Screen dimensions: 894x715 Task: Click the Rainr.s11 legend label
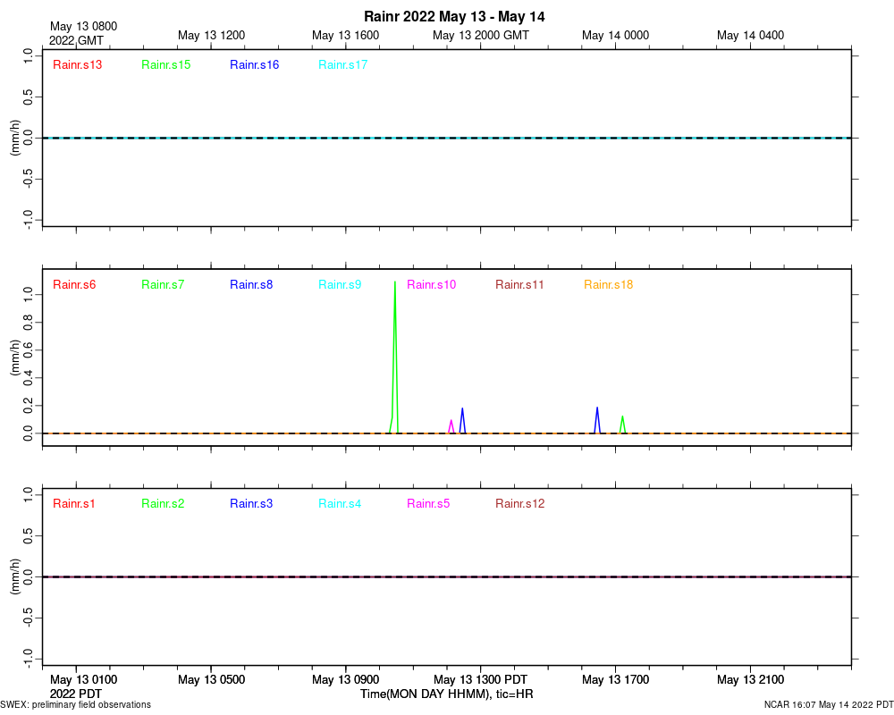519,284
